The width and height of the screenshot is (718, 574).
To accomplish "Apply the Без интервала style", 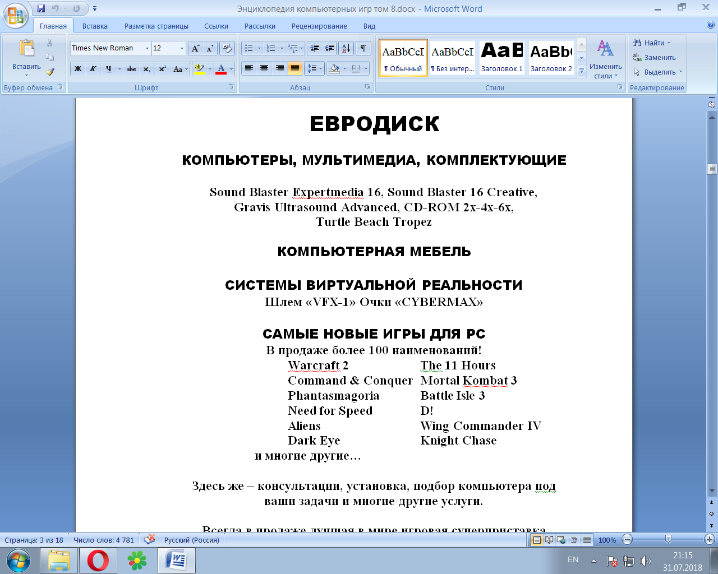I will tap(453, 57).
